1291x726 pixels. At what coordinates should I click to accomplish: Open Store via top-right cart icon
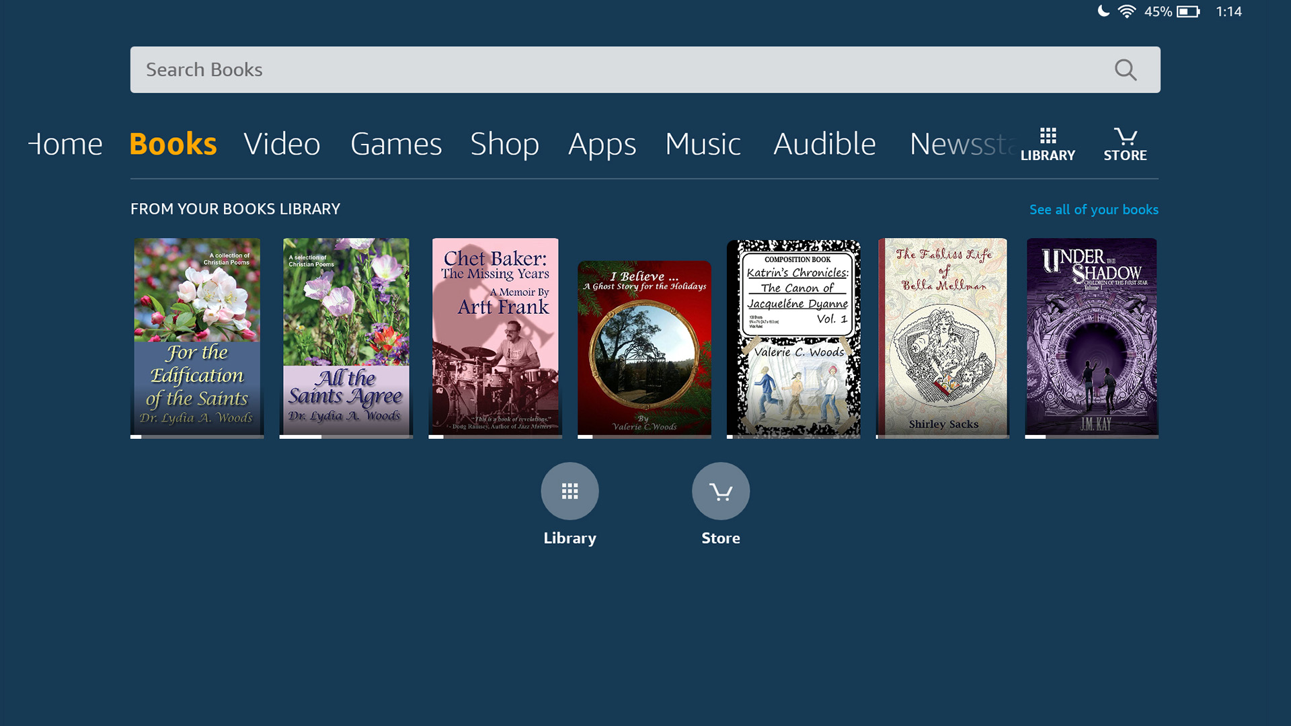(1125, 145)
